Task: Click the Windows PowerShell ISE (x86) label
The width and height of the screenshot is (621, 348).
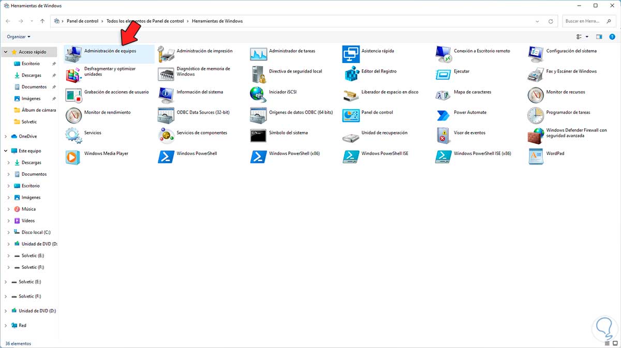Action: 482,154
